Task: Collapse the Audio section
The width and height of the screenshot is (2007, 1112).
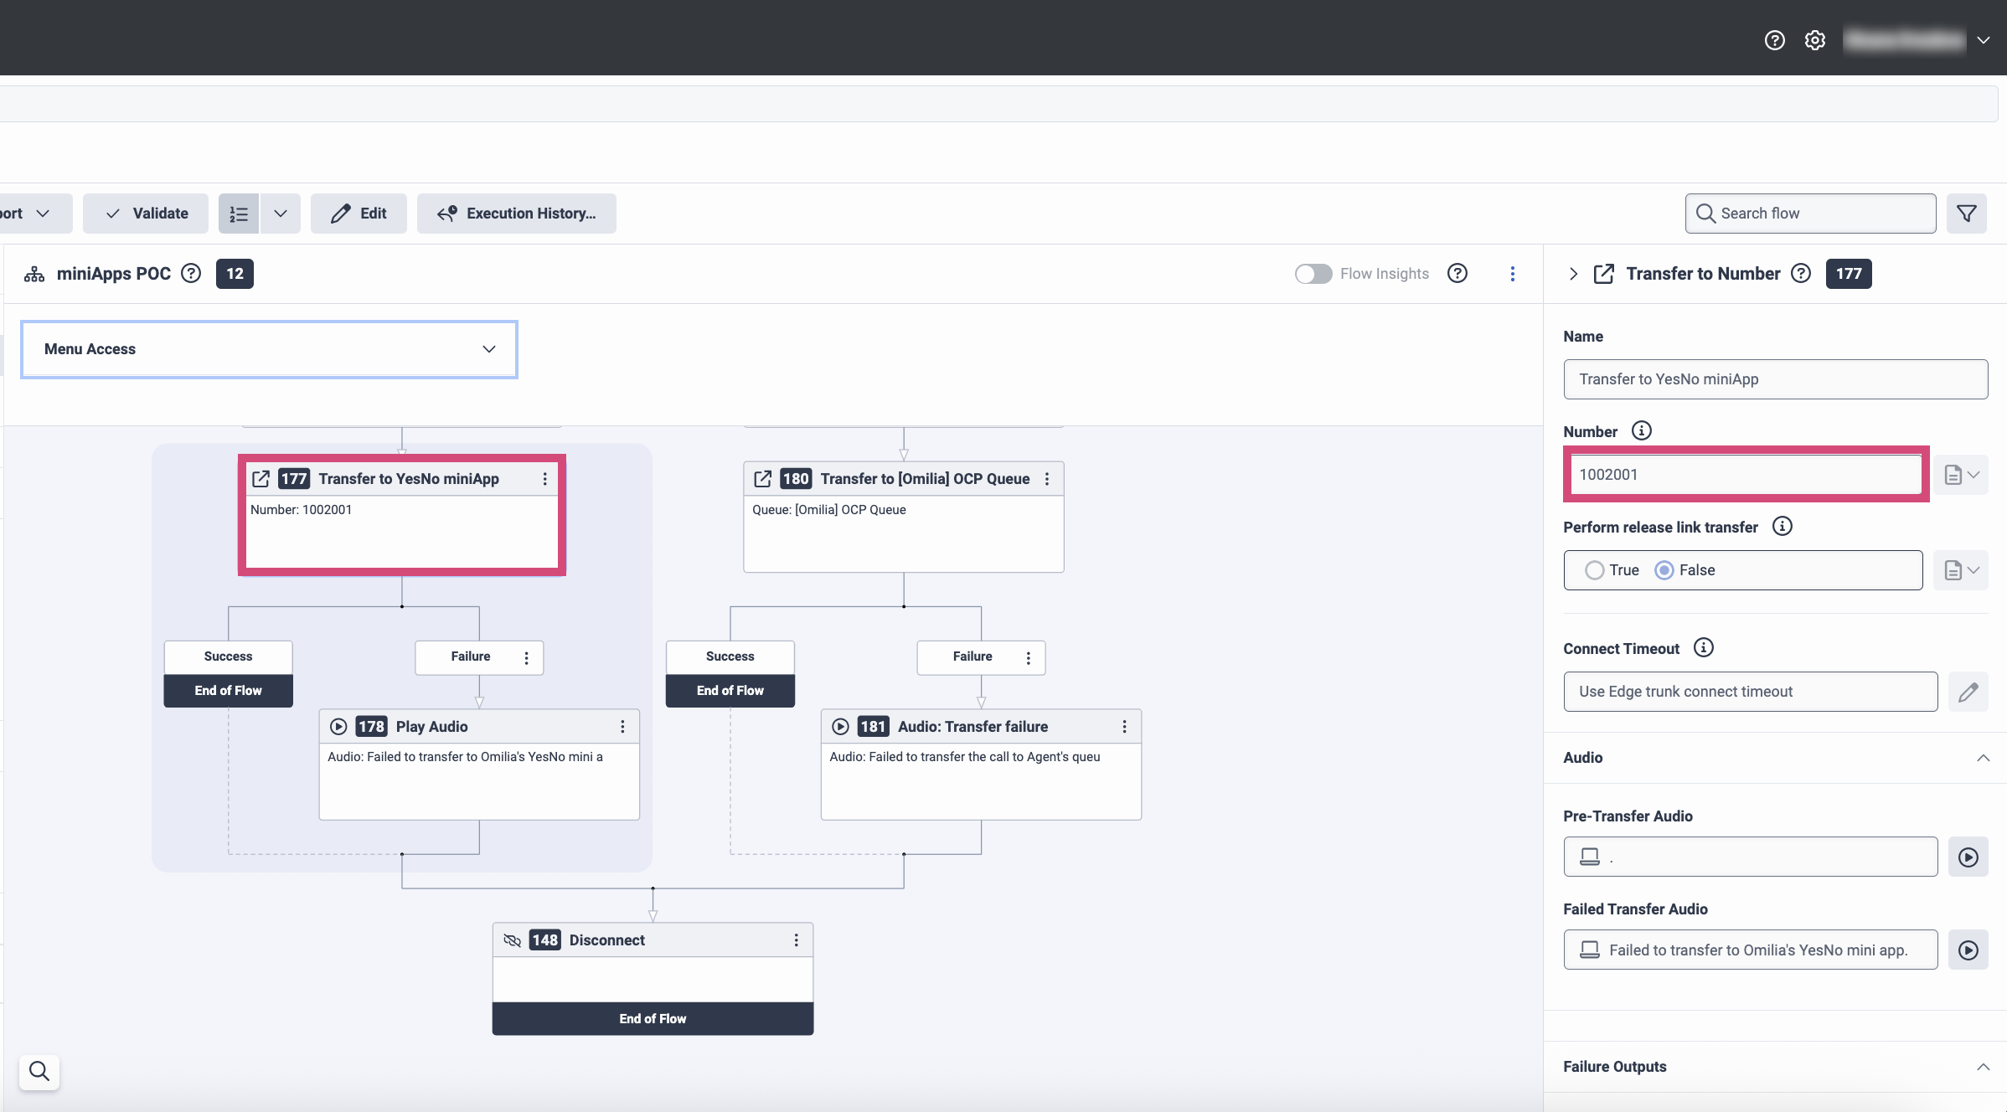Action: (x=1983, y=758)
